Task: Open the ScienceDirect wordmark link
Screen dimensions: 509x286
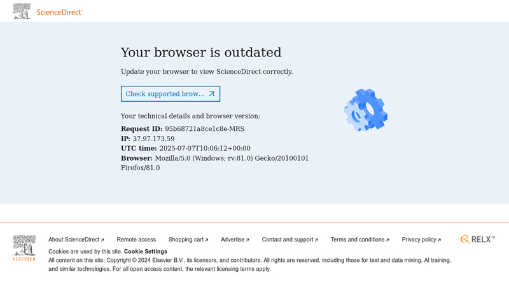Action: [59, 12]
